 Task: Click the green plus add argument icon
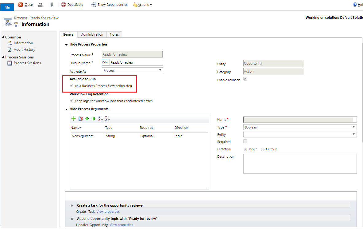[73, 119]
